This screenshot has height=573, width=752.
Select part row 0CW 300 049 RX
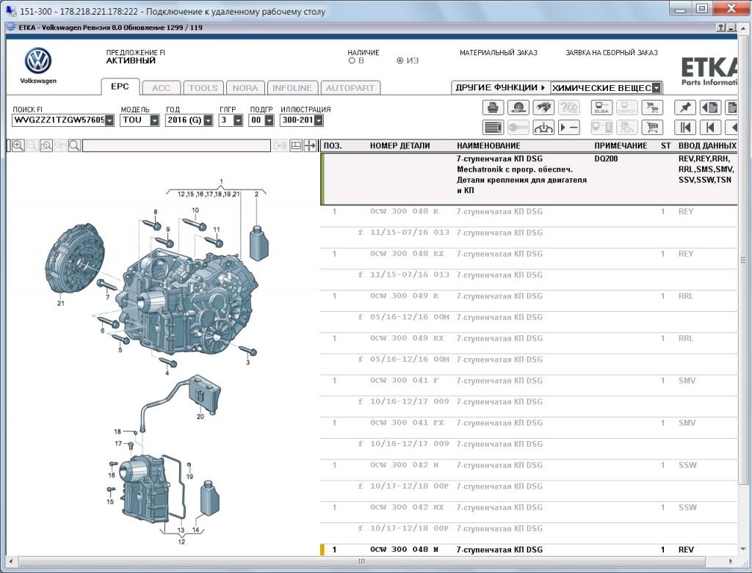pos(529,338)
